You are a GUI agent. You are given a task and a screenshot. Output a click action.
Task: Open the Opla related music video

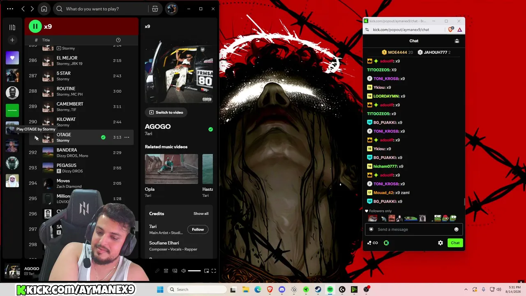pyautogui.click(x=171, y=169)
